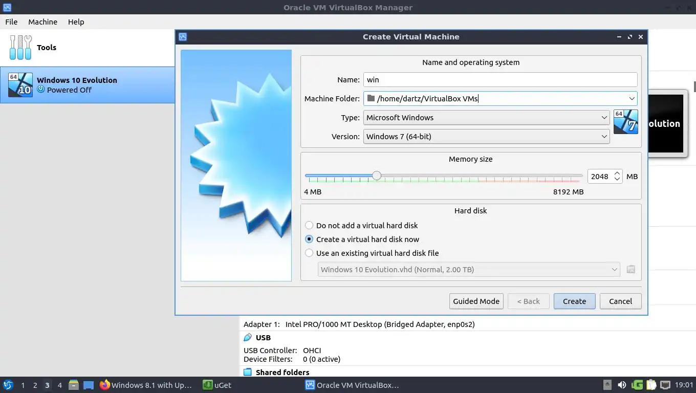Viewport: 696px width, 393px height.
Task: Click the green uGet tray icon
Action: point(637,385)
